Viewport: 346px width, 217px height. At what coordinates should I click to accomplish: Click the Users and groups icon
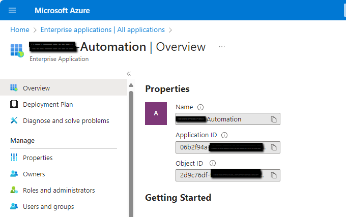14,206
